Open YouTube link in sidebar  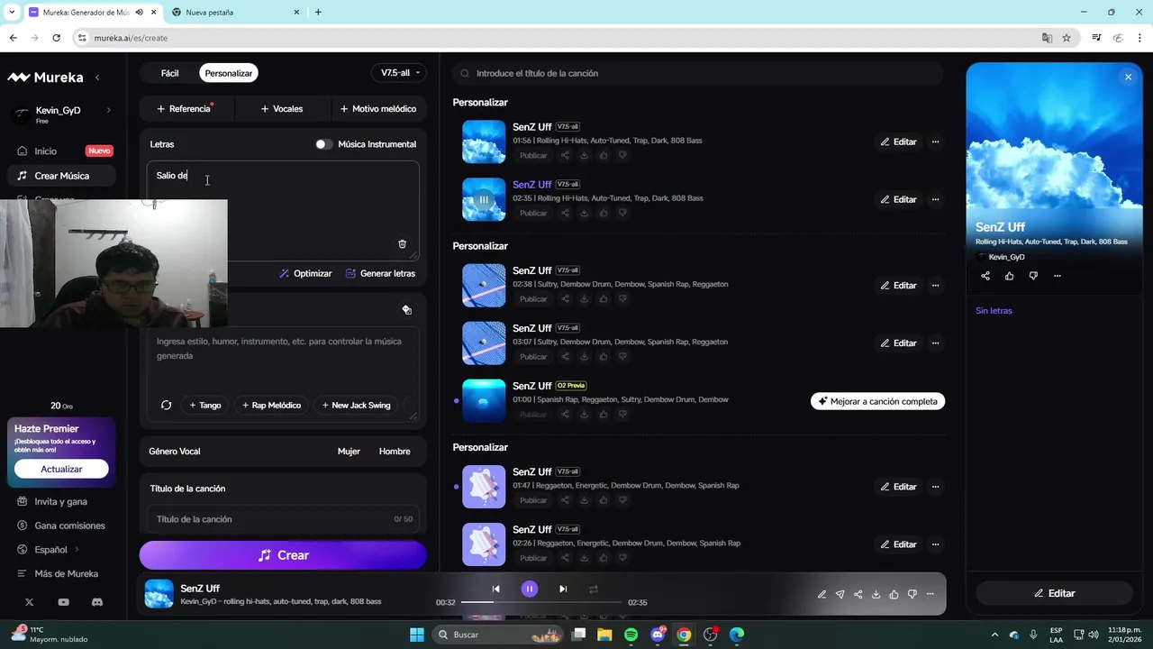click(x=63, y=602)
